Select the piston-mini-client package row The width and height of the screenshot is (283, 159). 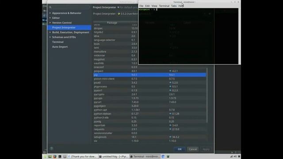149,79
